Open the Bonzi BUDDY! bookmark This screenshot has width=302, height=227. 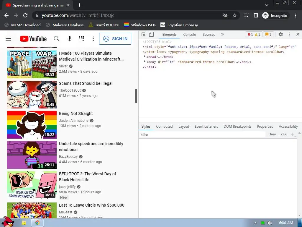pyautogui.click(x=104, y=25)
